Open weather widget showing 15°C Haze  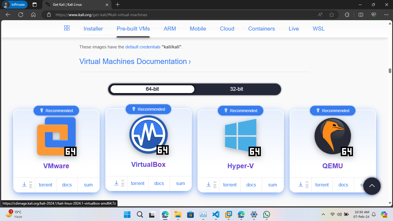tap(14, 214)
